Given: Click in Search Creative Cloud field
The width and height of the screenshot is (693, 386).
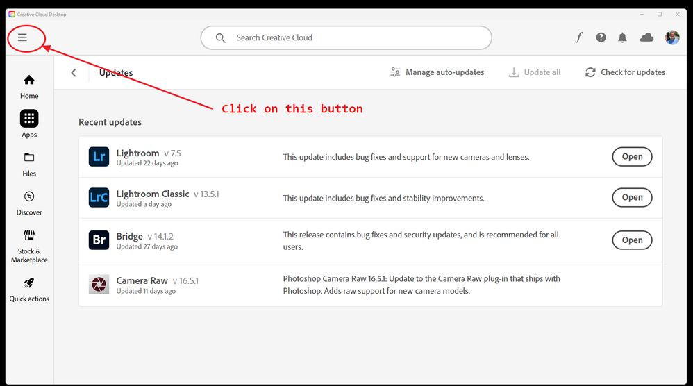Looking at the screenshot, I should click(x=346, y=37).
